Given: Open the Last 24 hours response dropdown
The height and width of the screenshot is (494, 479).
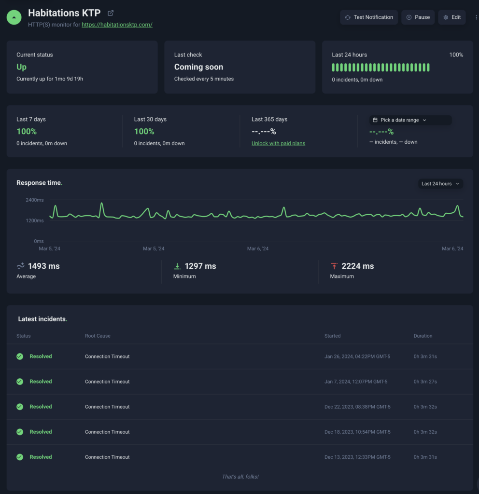Looking at the screenshot, I should pos(440,184).
